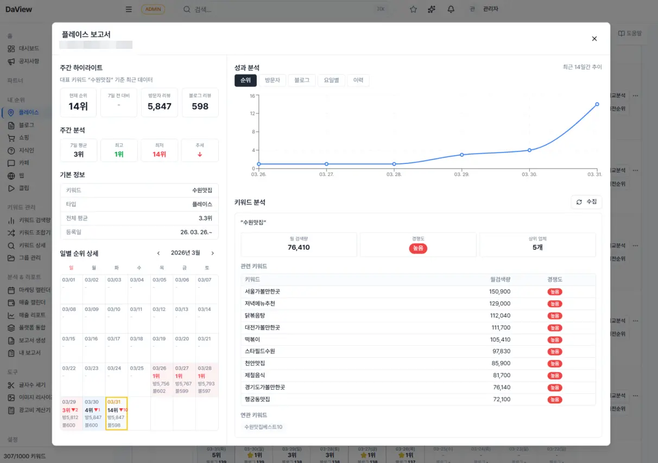Image resolution: width=658 pixels, height=463 pixels.
Task: Go to previous month in calendar
Action: coord(159,253)
